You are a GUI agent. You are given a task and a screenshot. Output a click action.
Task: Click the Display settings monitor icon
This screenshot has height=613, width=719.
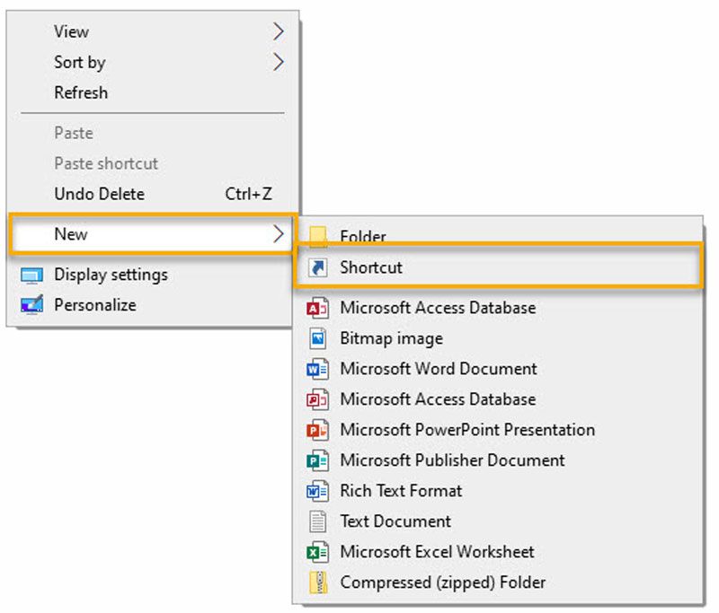[31, 276]
